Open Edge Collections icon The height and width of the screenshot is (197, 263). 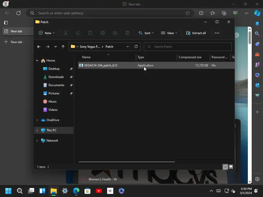point(224,13)
